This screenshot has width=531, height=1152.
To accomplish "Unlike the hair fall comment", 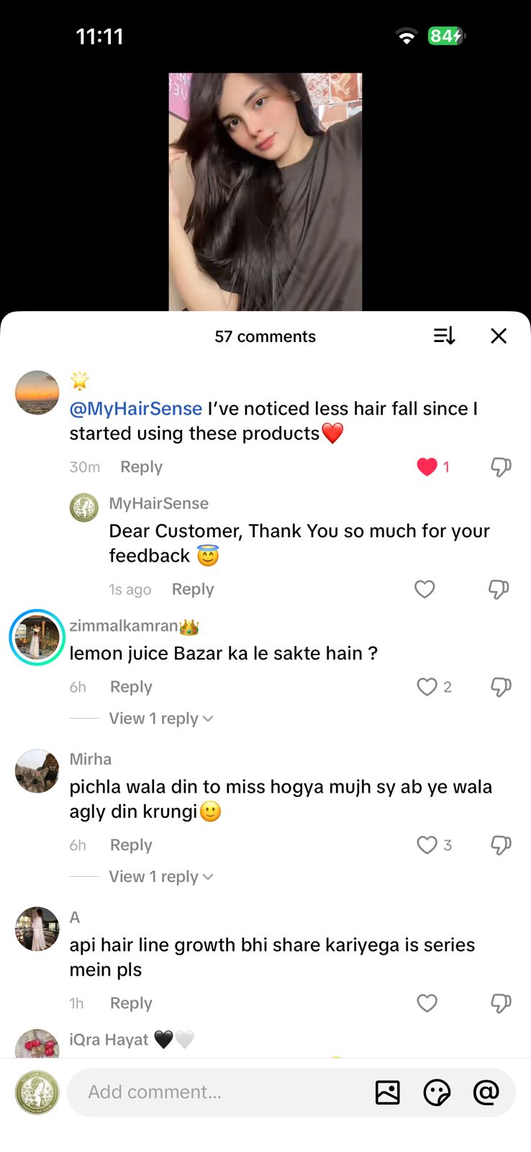I will click(x=427, y=467).
